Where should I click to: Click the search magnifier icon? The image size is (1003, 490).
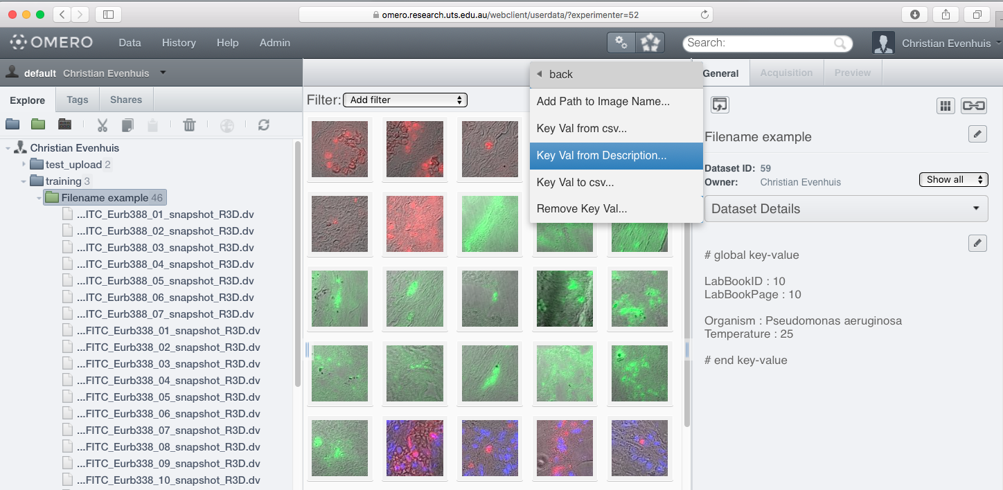pos(840,43)
